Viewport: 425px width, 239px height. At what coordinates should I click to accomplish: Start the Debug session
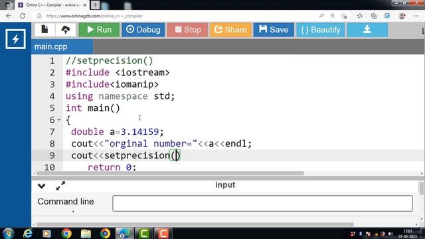(x=143, y=29)
